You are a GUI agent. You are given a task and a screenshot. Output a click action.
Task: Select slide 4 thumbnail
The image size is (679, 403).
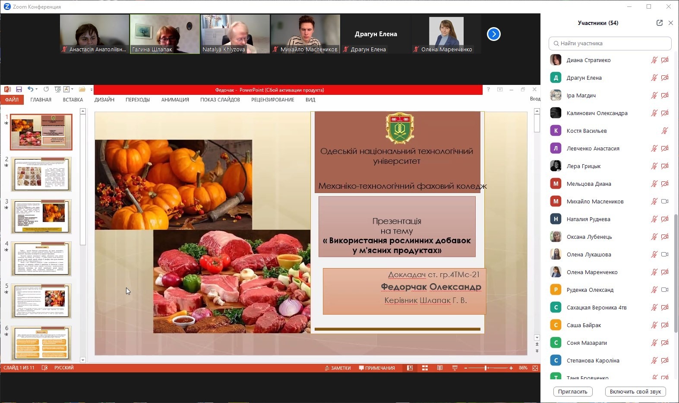(x=41, y=259)
